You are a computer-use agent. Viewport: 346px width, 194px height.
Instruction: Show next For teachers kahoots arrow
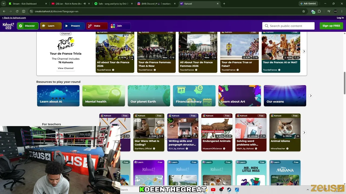click(304, 133)
